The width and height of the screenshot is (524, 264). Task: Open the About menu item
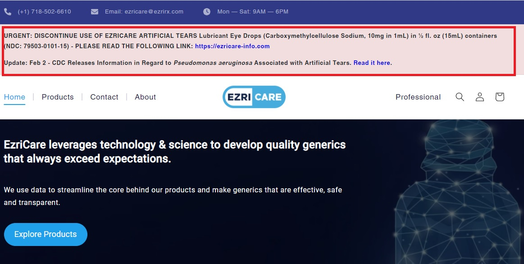(146, 97)
